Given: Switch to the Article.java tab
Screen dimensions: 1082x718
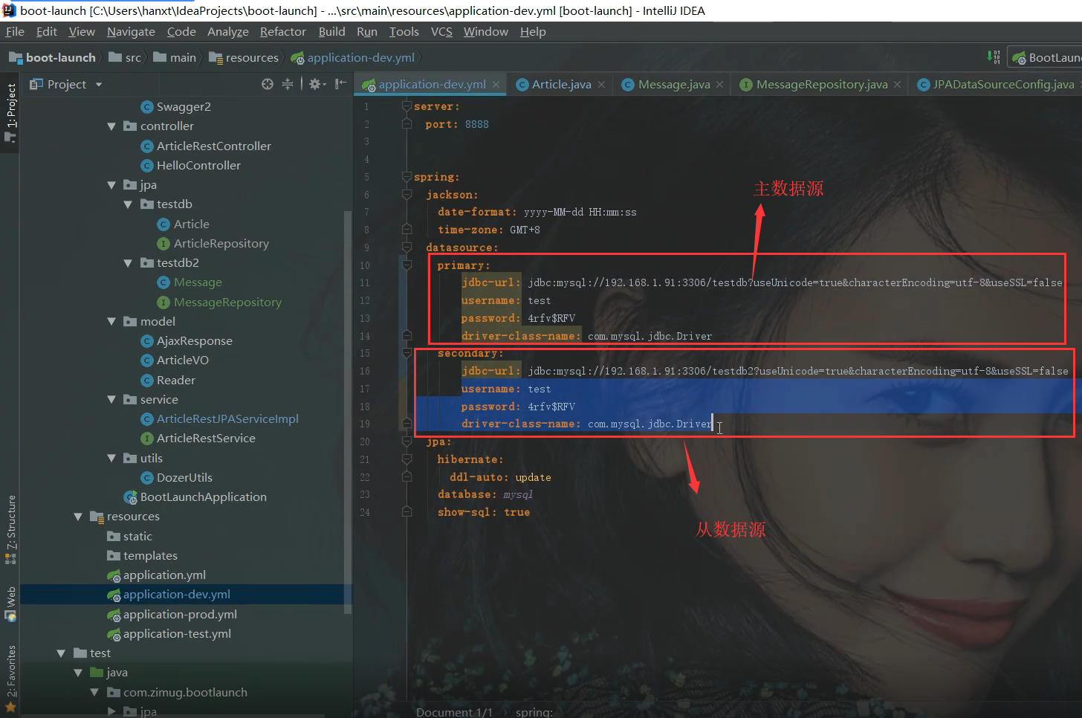Looking at the screenshot, I should (561, 85).
